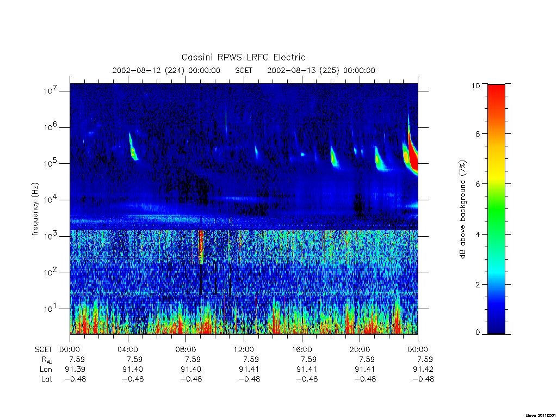Image resolution: width=557 pixels, height=418 pixels.
Task: Click the red vertical stripe near 09:00 below 10^3 Hz
Action: point(201,247)
